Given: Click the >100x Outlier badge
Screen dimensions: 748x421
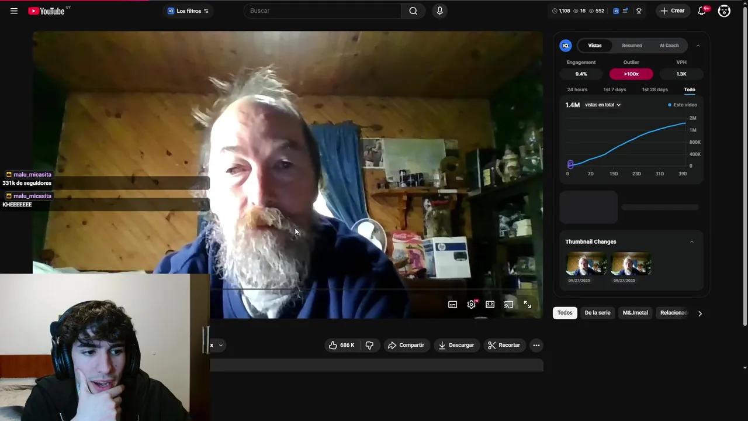Looking at the screenshot, I should click(x=631, y=74).
